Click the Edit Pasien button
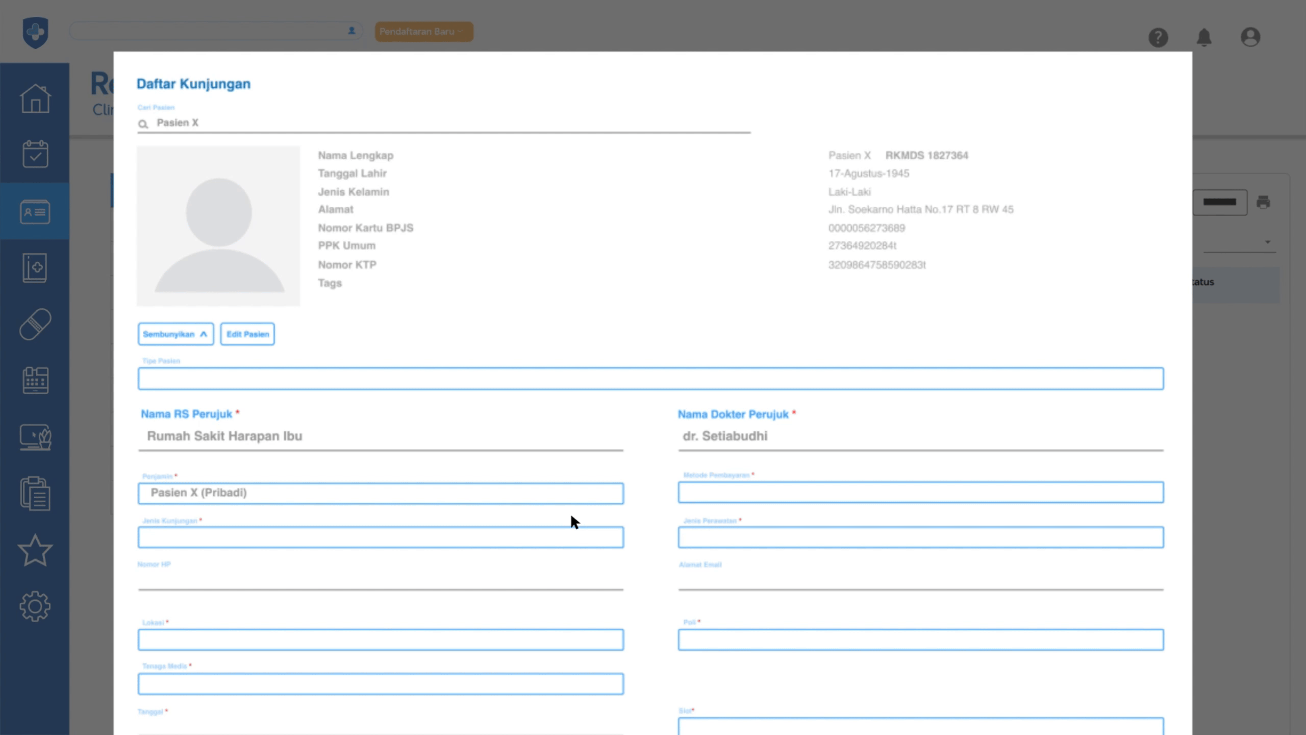 pos(247,334)
